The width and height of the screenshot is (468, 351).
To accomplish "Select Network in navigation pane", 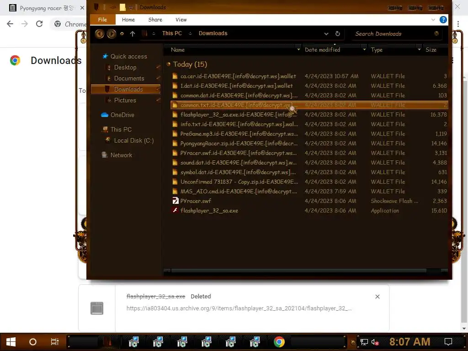I will pos(121,155).
